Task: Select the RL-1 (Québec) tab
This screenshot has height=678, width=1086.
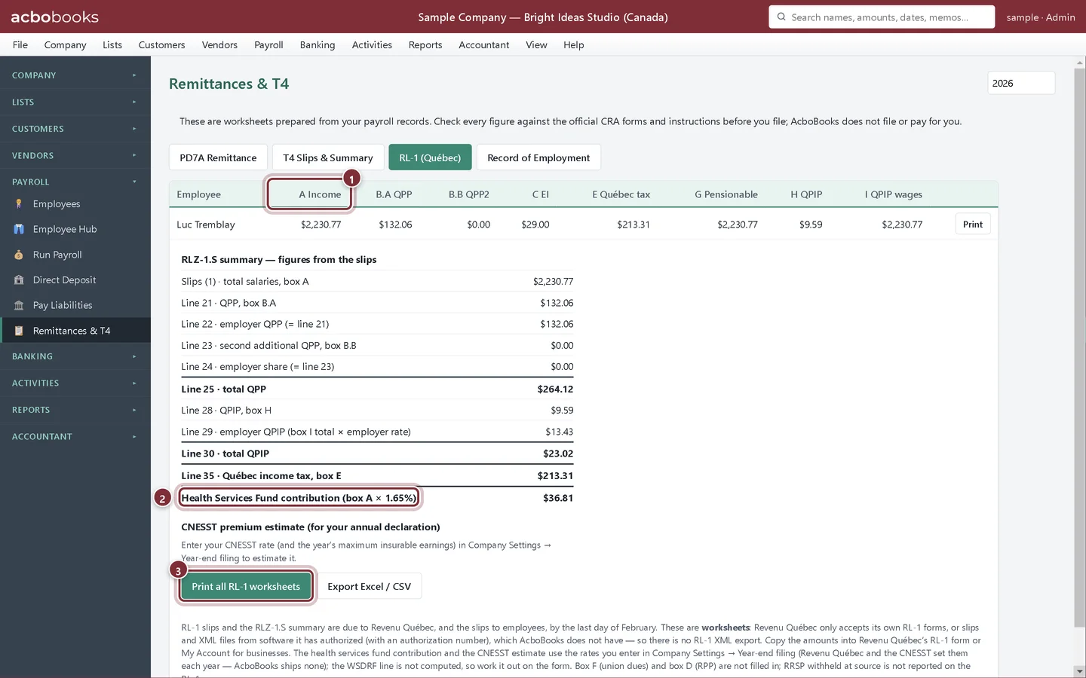Action: pos(430,157)
